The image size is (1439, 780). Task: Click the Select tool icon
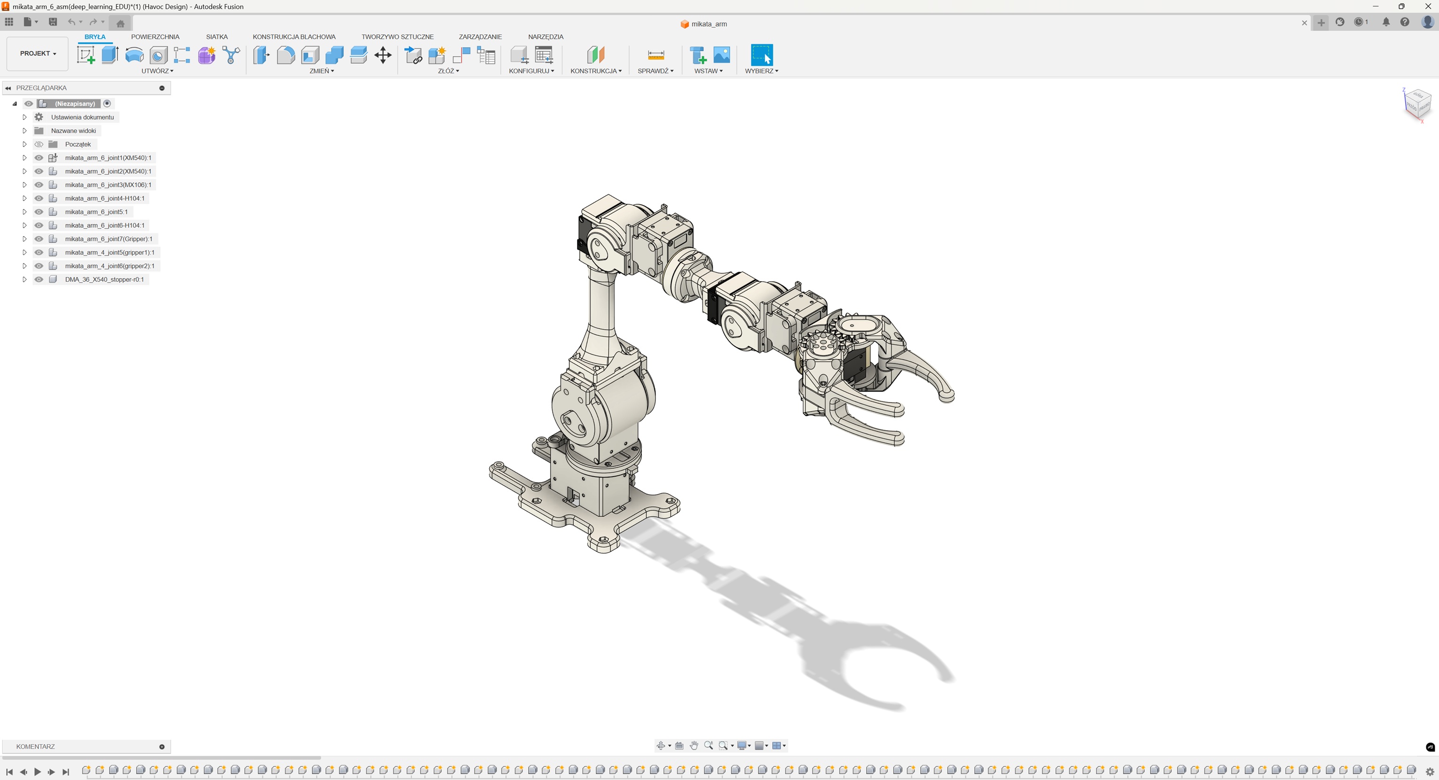pyautogui.click(x=762, y=55)
